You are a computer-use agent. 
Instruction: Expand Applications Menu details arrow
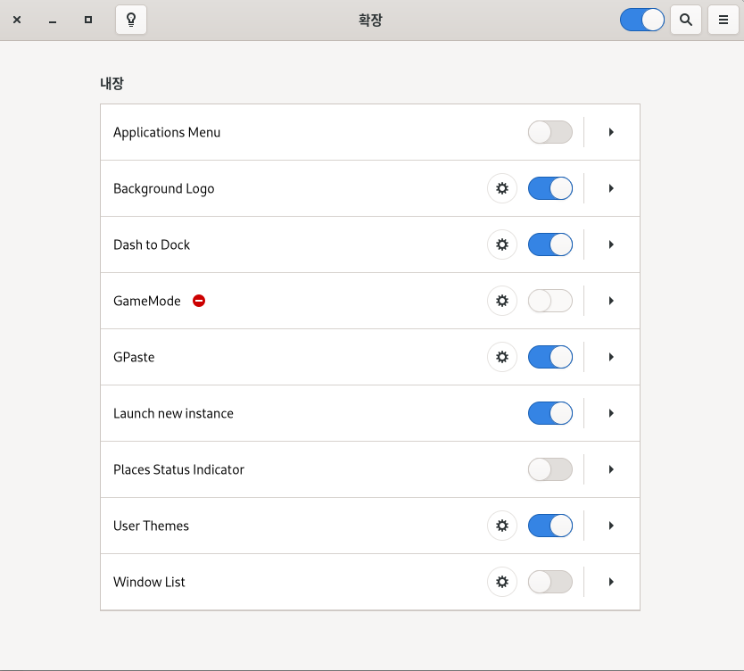[x=611, y=132]
